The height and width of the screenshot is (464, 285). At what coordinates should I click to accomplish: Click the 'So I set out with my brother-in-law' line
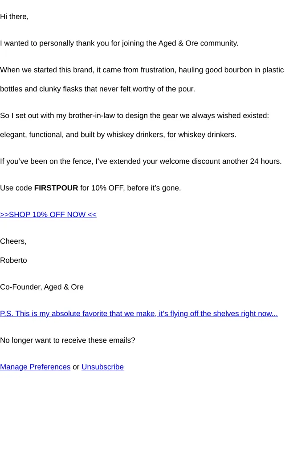tap(134, 116)
